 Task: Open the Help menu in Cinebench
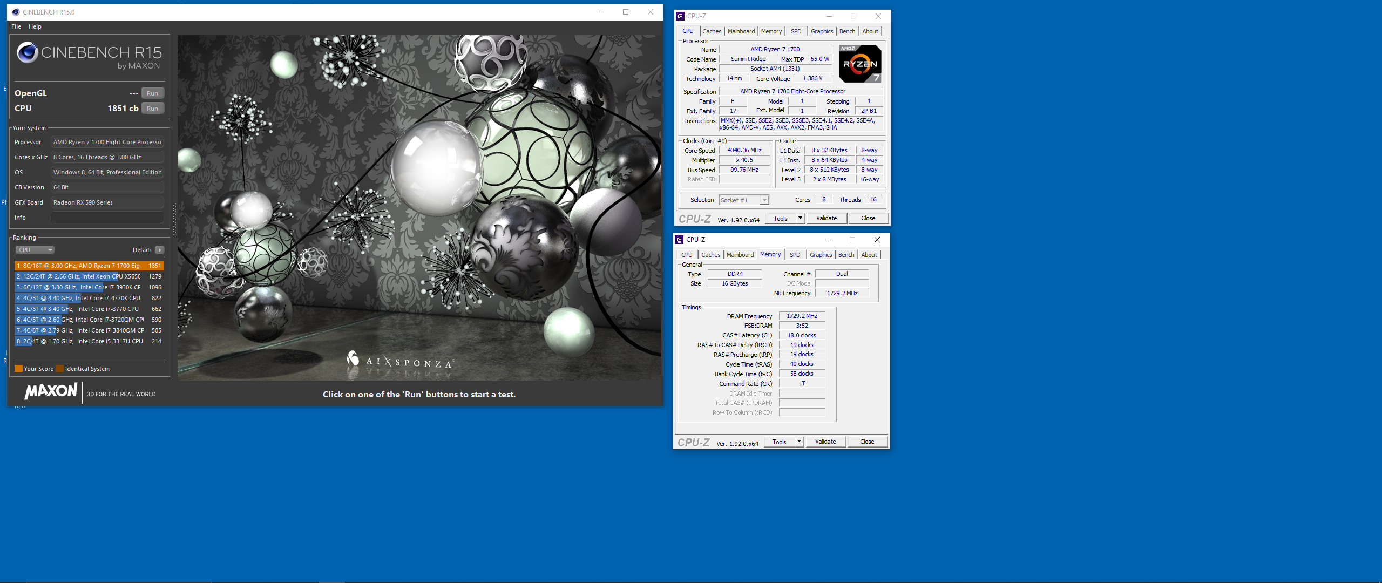tap(35, 26)
